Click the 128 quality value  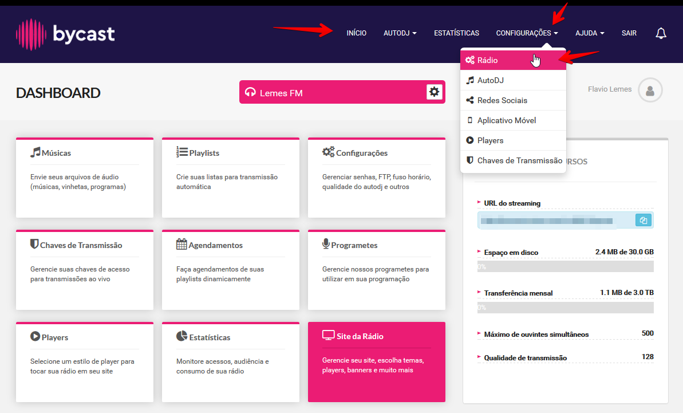(x=648, y=357)
